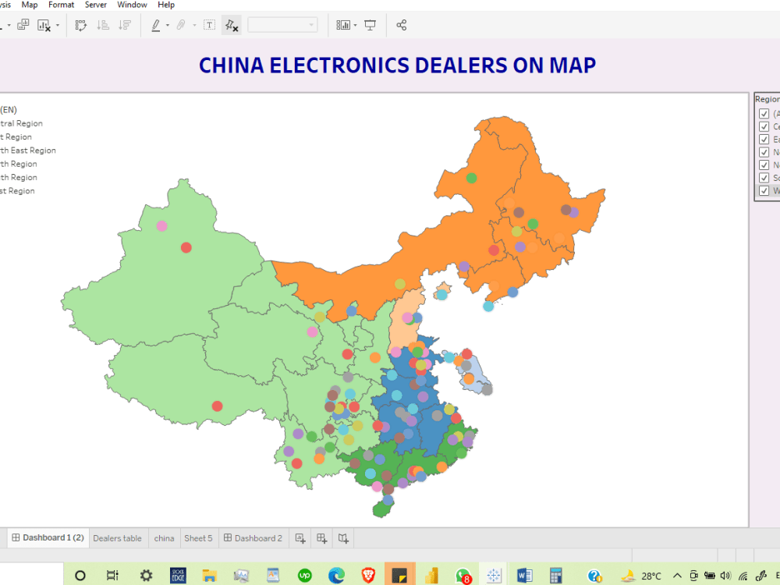Switch to the china sheet tab
The image size is (780, 585).
pos(164,538)
